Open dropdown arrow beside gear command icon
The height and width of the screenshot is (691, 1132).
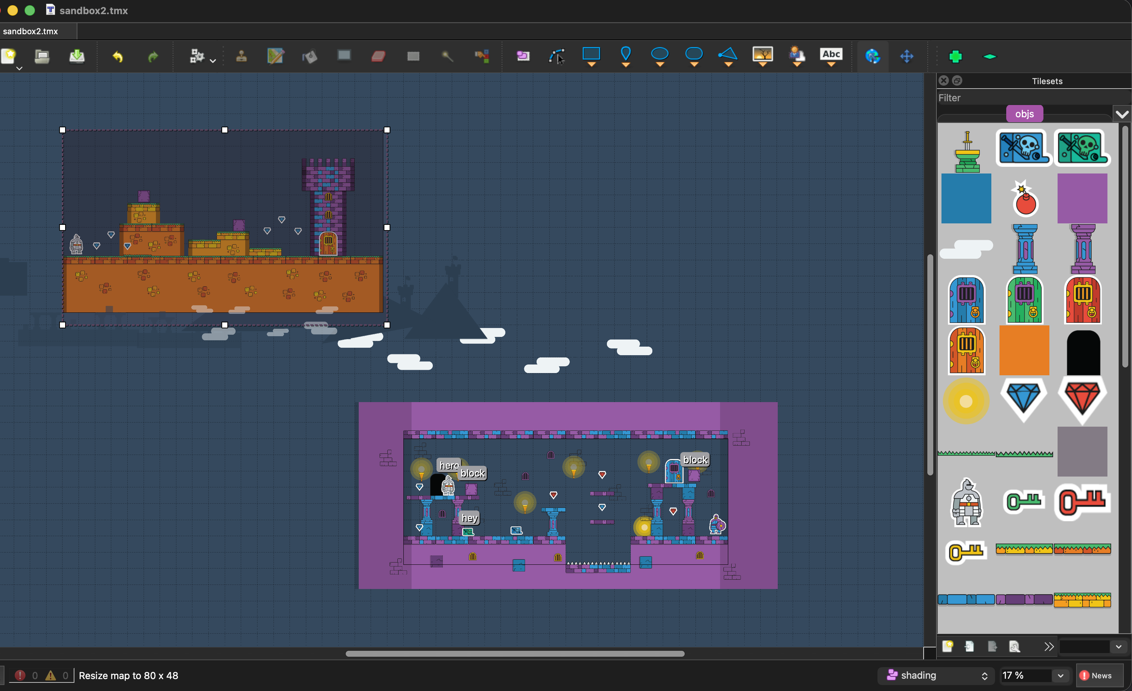tap(213, 61)
